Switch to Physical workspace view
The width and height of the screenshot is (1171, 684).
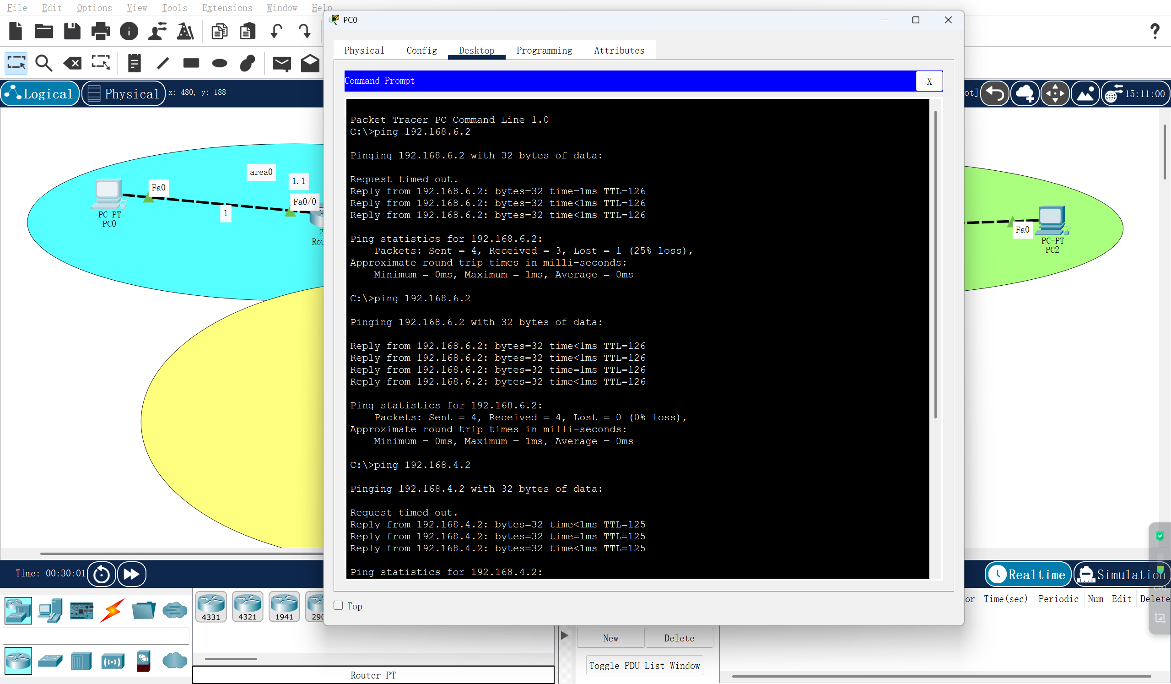(124, 93)
